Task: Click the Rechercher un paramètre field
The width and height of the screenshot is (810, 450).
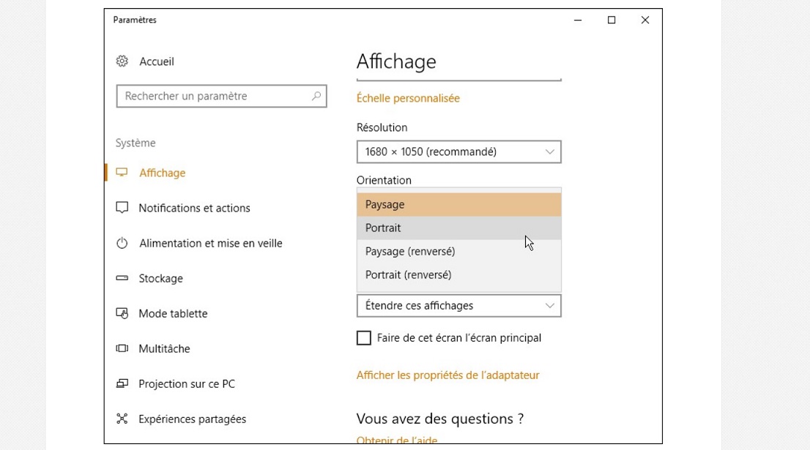Action: click(x=212, y=96)
